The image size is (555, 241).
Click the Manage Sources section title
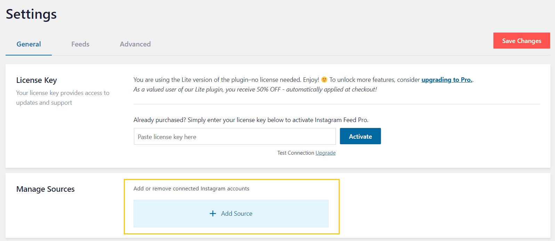46,189
